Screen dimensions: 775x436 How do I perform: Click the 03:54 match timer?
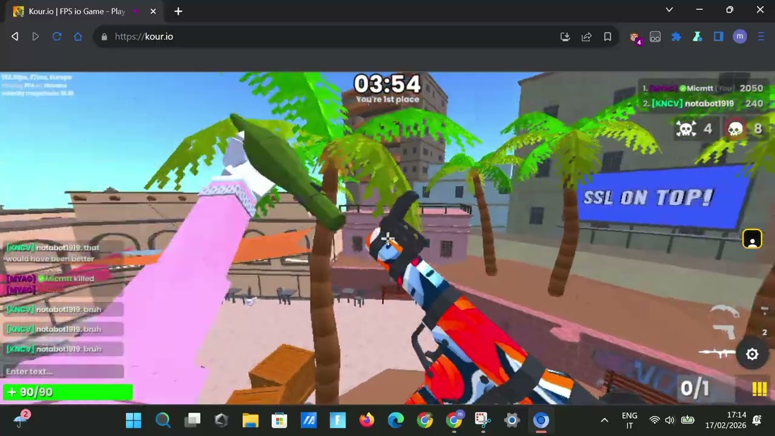click(387, 84)
